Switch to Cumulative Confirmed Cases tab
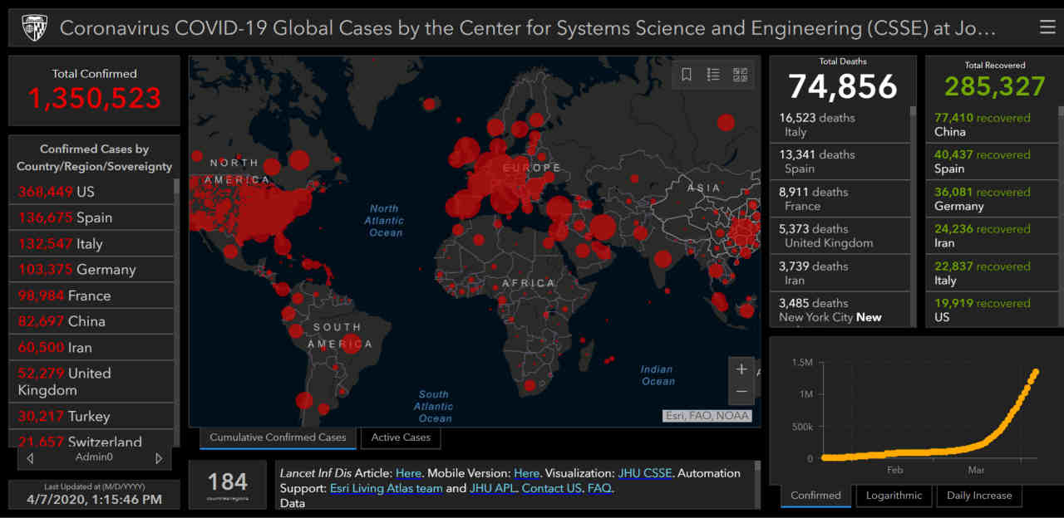Viewport: 1064px width, 518px height. click(278, 437)
